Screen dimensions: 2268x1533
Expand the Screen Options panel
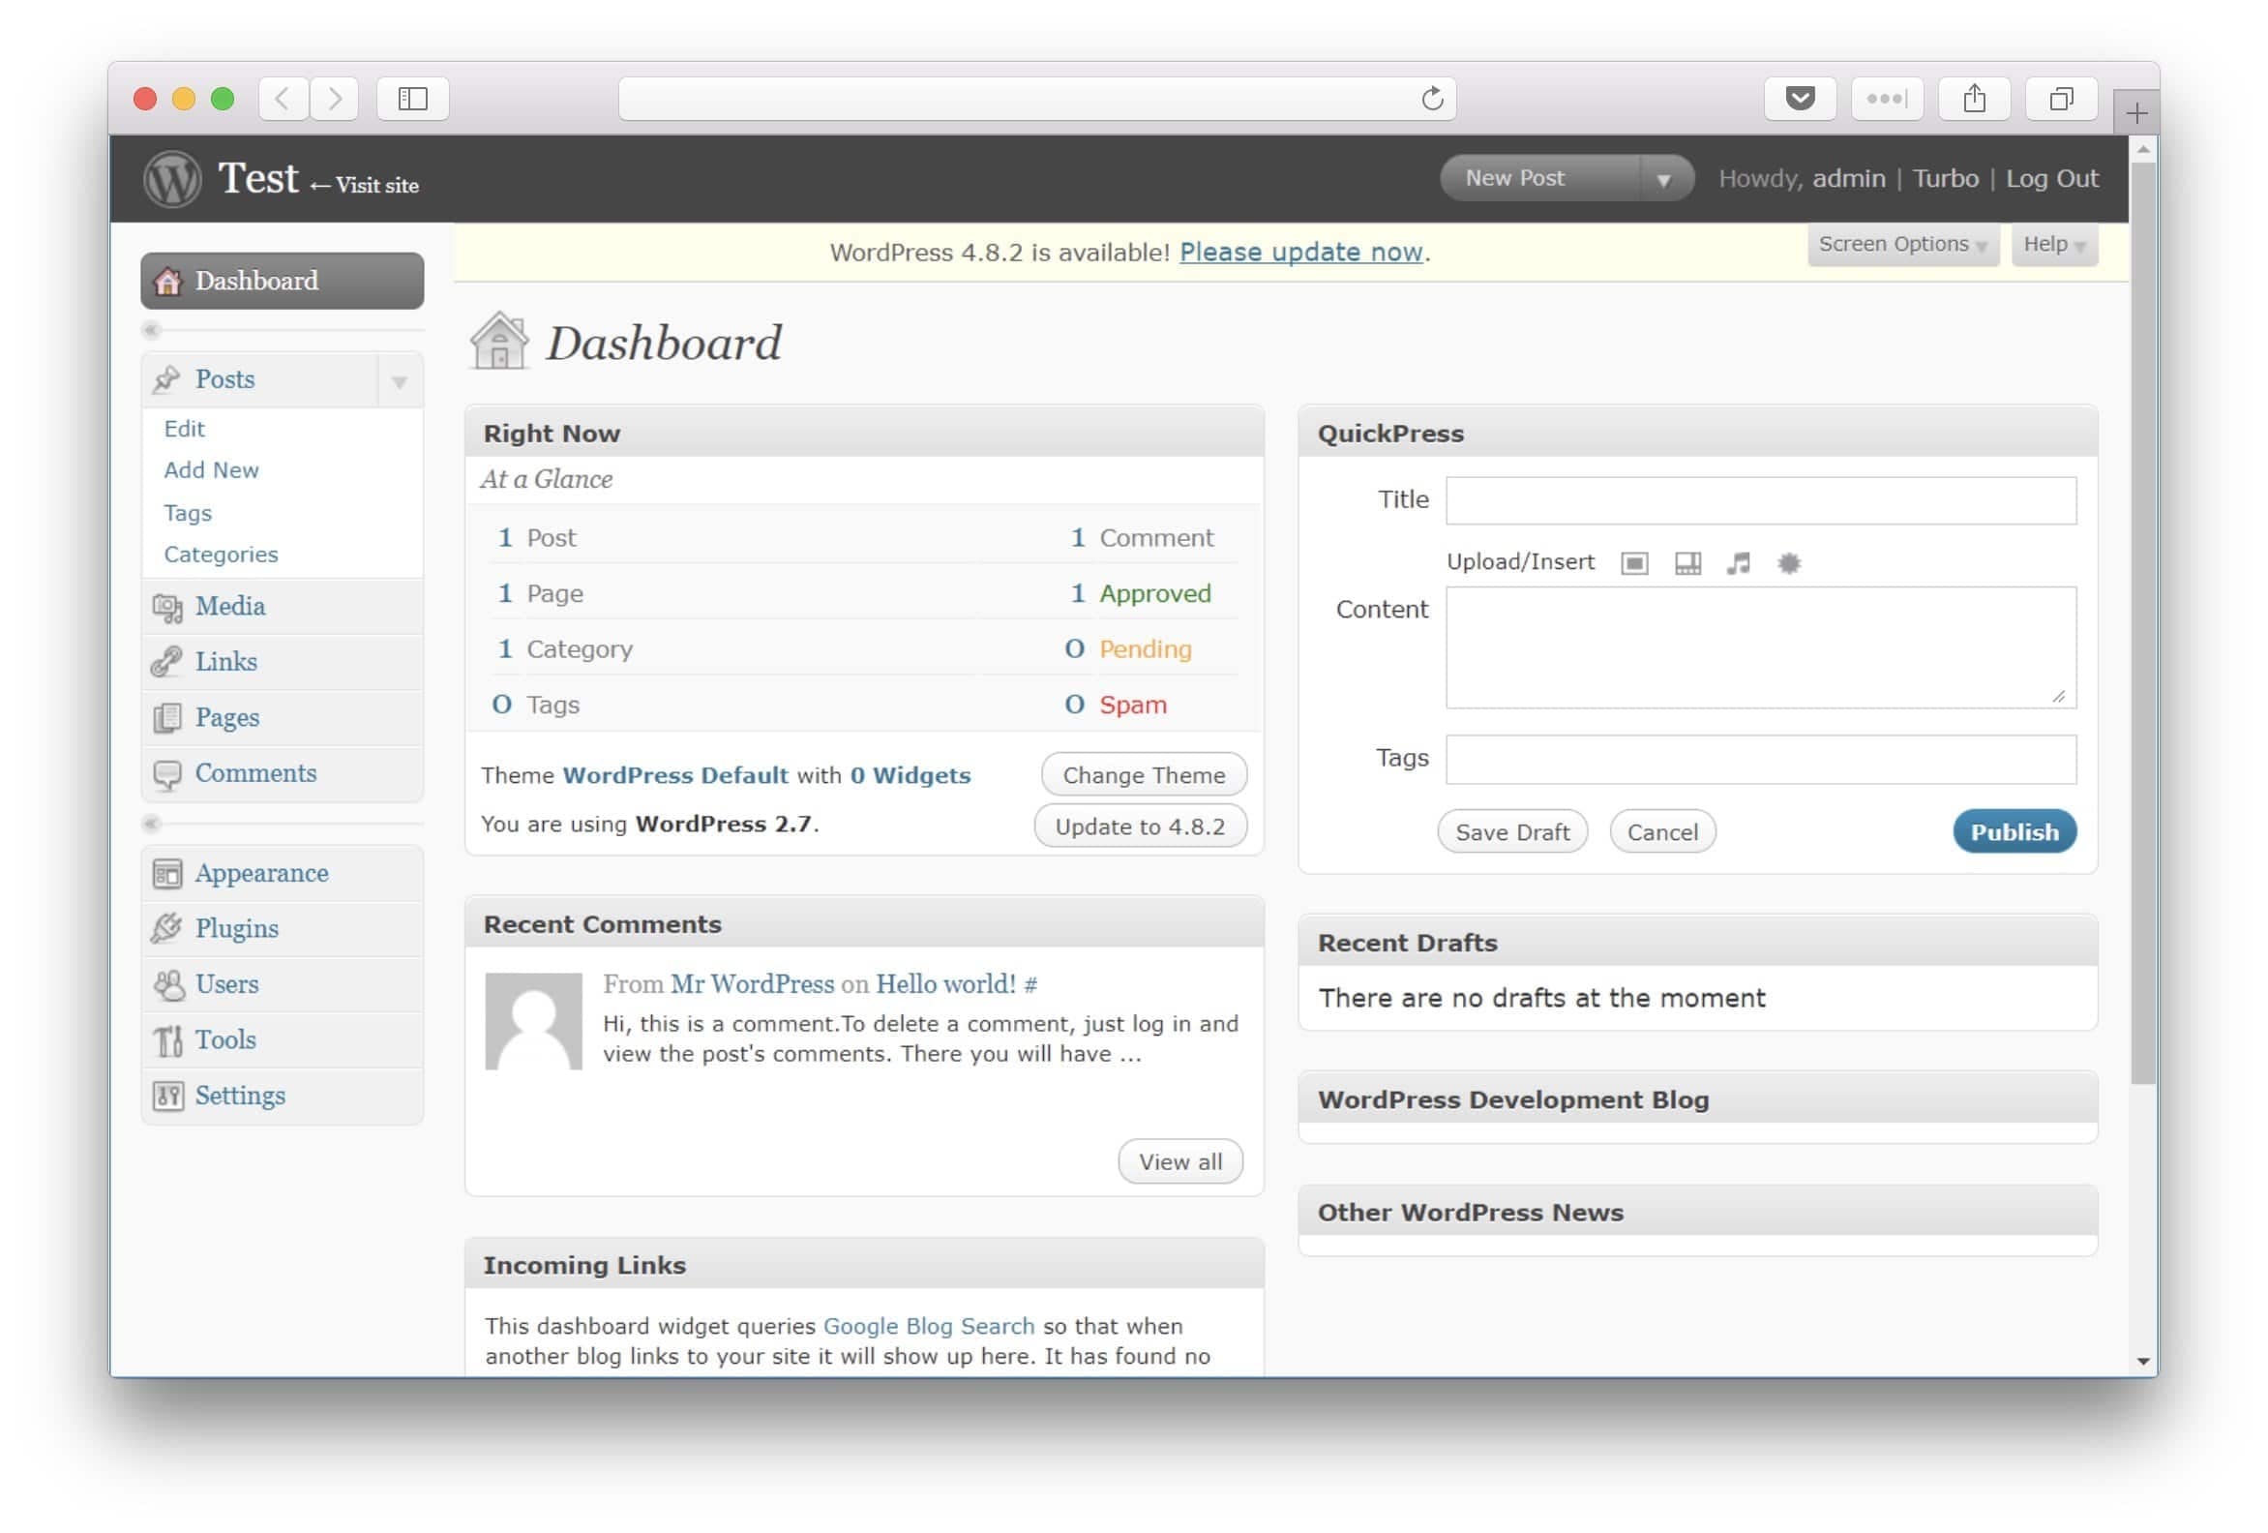pos(1902,244)
